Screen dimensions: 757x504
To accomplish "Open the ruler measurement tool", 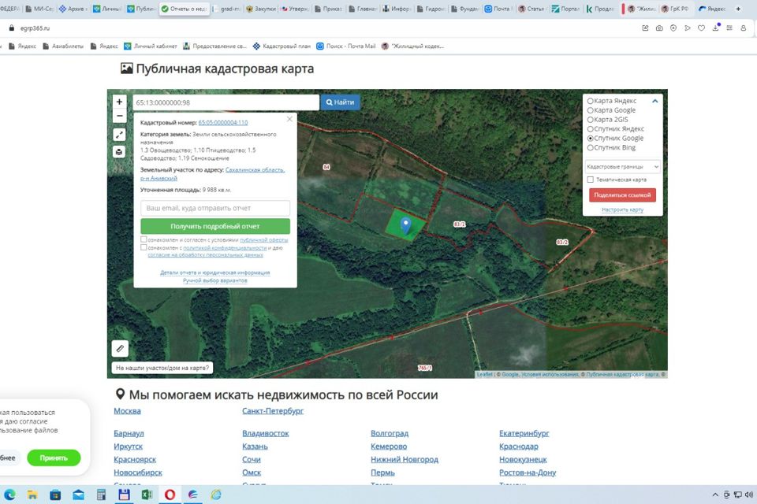I will [120, 347].
